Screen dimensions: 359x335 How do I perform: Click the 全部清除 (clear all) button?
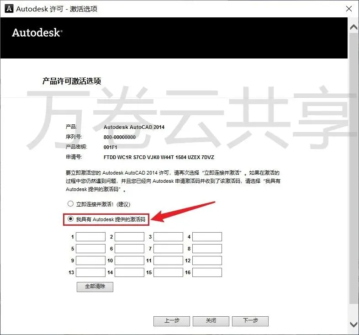(x=95, y=287)
